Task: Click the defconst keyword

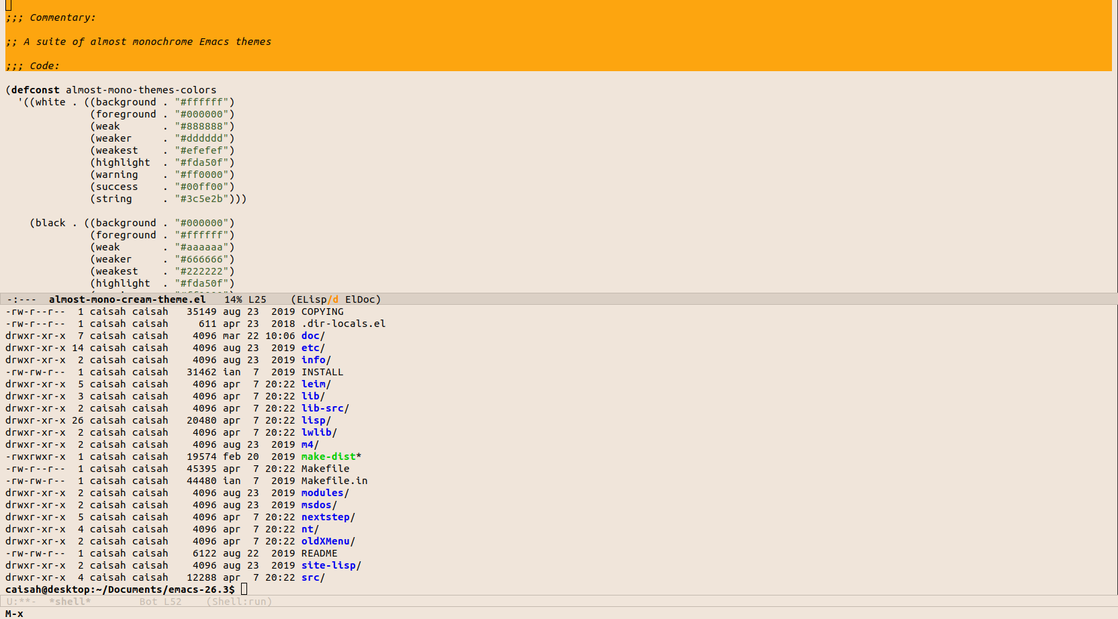Action: point(36,90)
